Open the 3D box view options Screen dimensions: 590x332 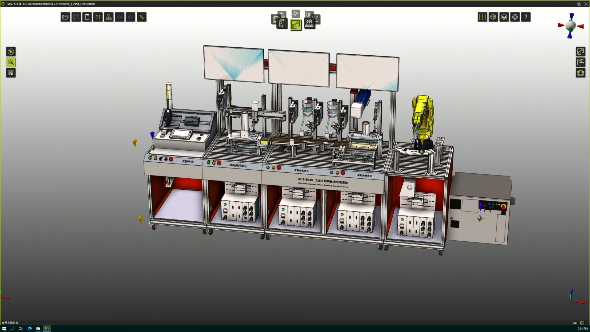493,17
